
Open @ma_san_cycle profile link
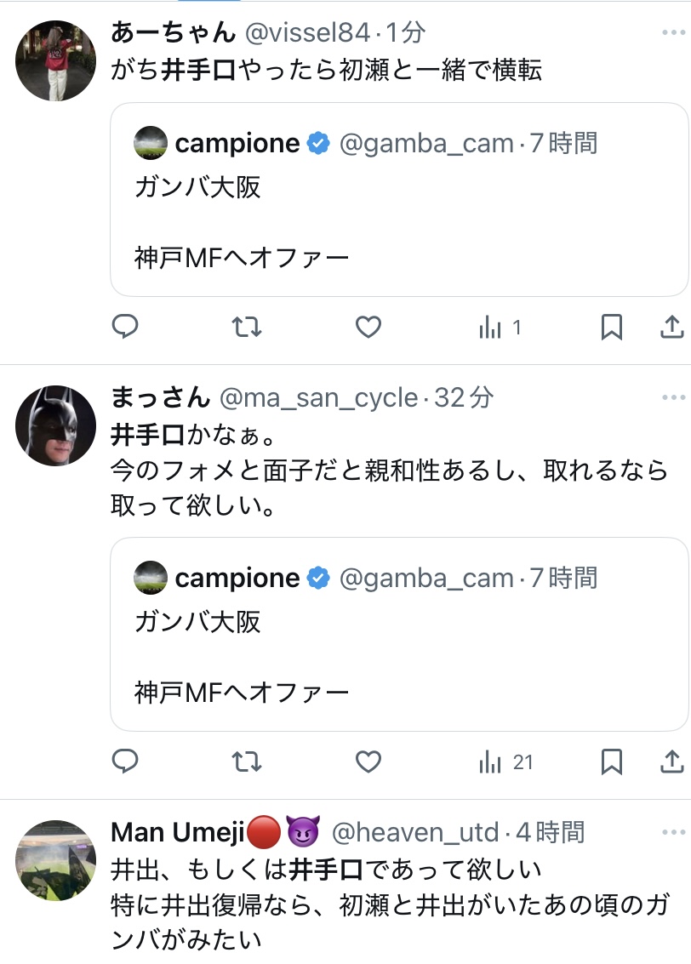319,397
